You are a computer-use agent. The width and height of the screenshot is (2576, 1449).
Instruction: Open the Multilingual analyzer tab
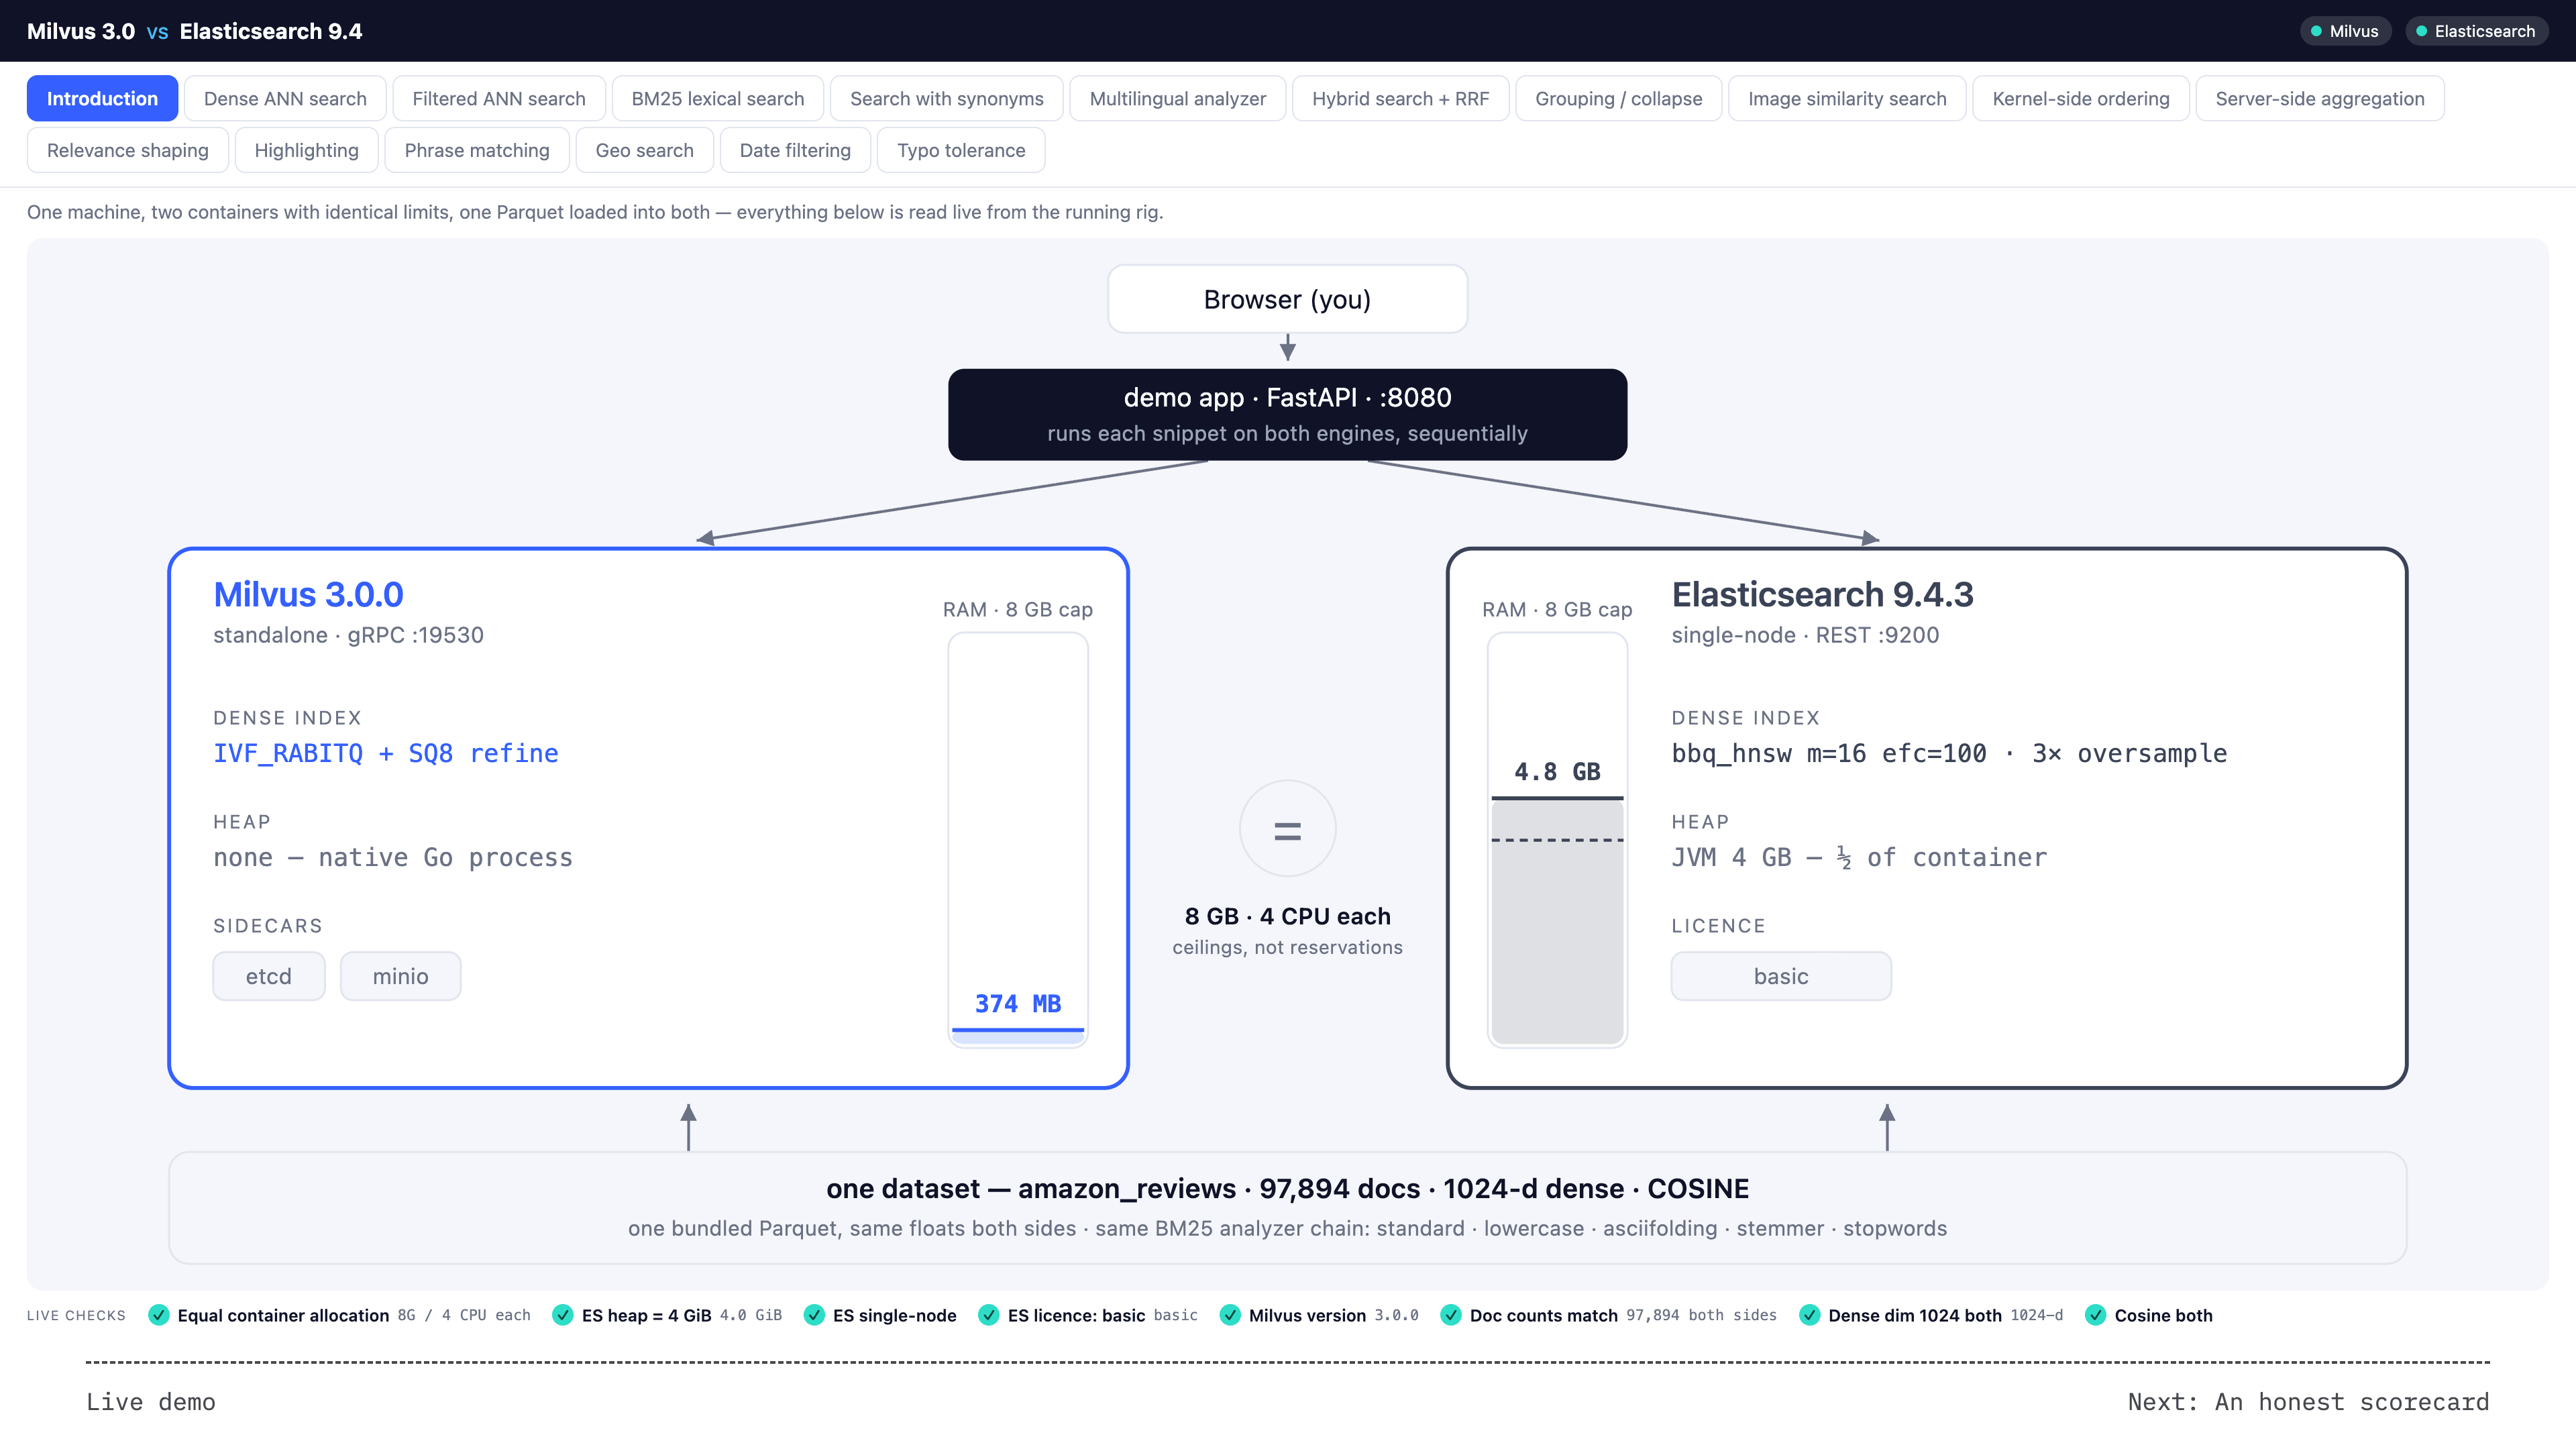(1178, 98)
